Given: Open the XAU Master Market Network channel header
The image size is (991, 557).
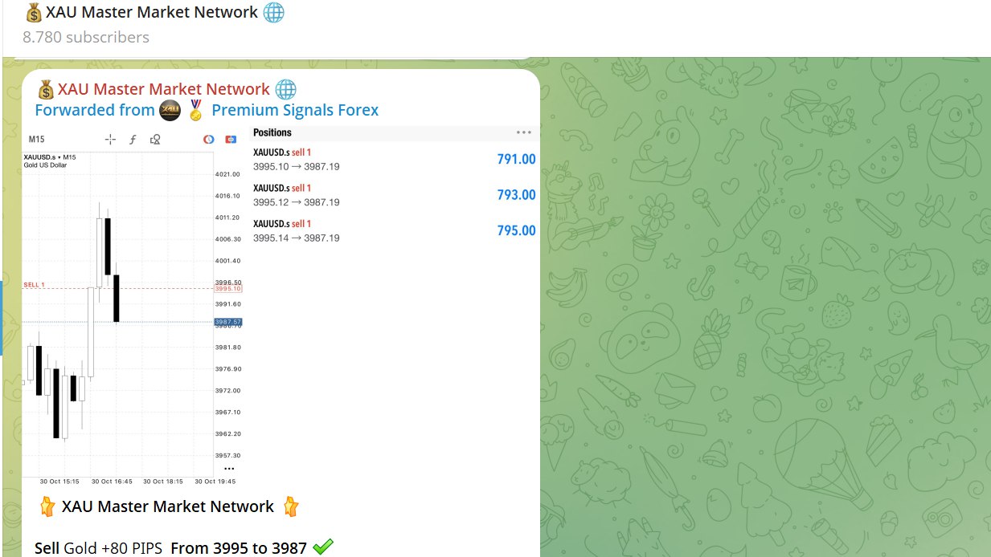Looking at the screenshot, I should pos(155,13).
